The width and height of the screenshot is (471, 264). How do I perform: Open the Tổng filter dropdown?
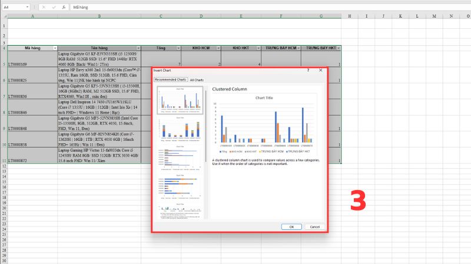178,48
